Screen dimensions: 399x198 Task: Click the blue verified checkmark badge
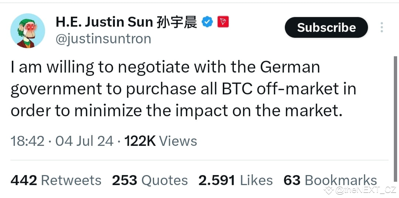[207, 22]
